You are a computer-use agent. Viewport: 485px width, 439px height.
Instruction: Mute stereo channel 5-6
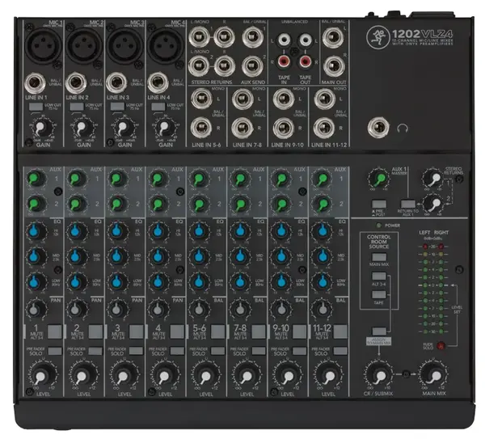point(218,331)
